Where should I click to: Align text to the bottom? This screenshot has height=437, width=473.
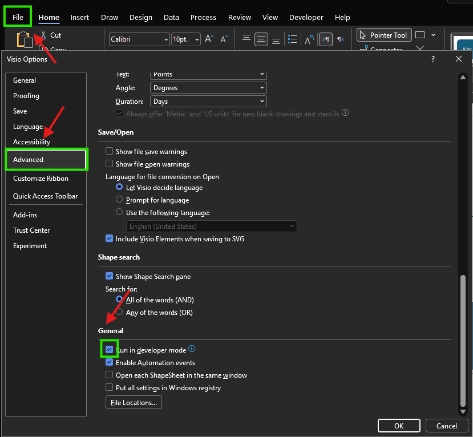pyautogui.click(x=276, y=41)
